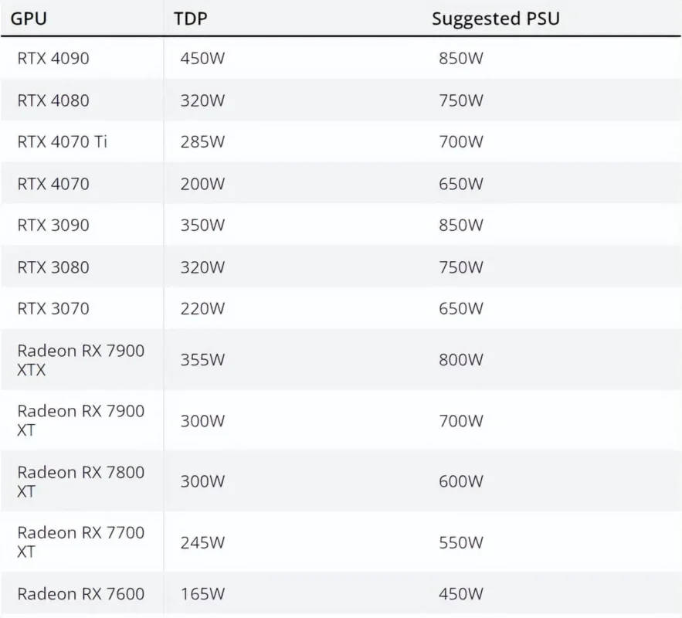Click the 200W TDP for RTX 4070

202,184
